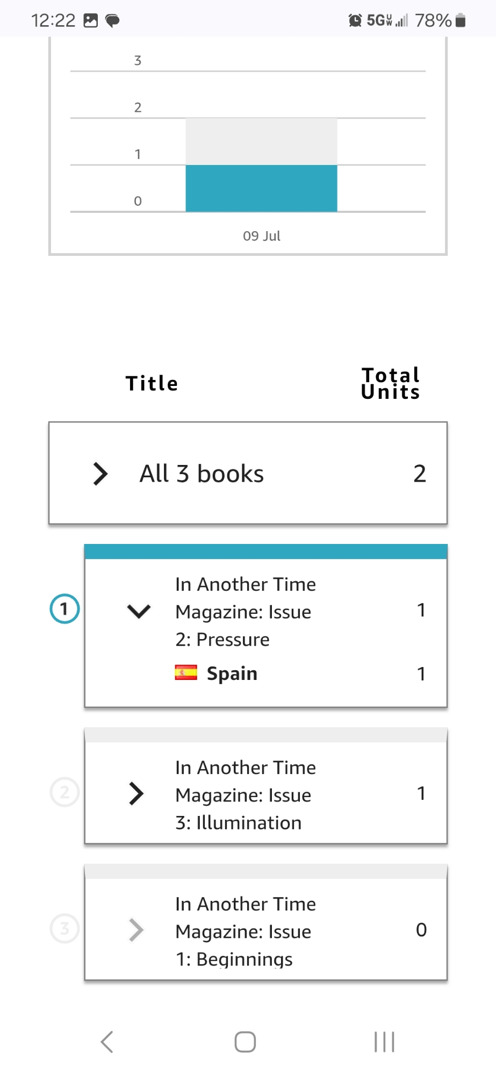Screen dimensions: 496x1075
Task: Tap the image notification icon
Action: (x=91, y=20)
